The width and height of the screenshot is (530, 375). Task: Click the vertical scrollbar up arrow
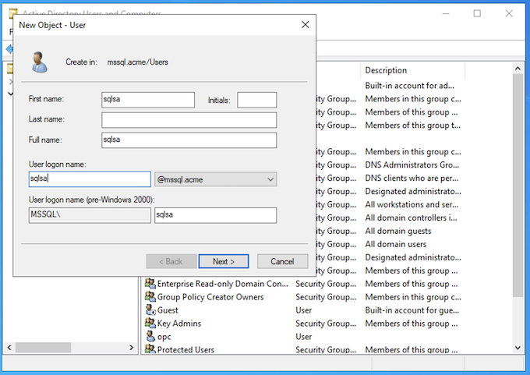point(518,69)
